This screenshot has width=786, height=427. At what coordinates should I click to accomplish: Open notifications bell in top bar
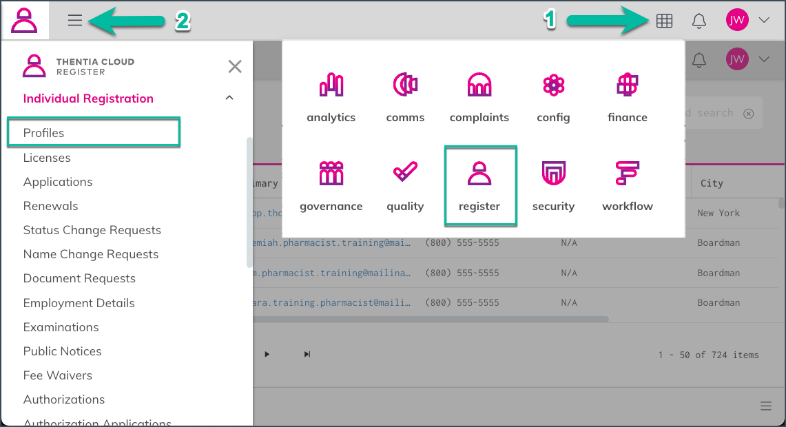[x=699, y=21]
